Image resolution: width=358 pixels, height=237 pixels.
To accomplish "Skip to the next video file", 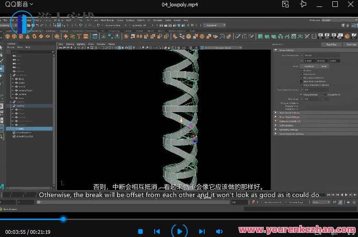I will point(202,231).
